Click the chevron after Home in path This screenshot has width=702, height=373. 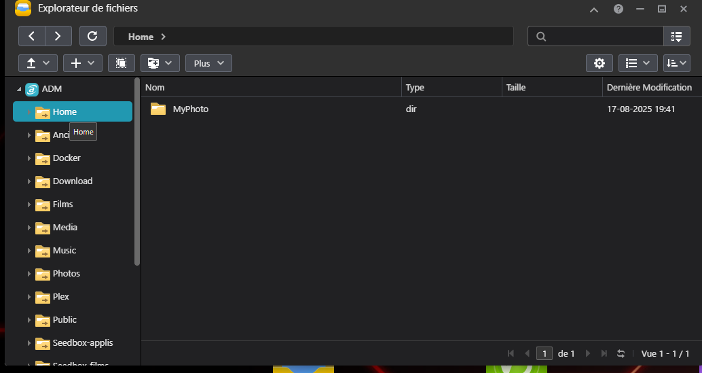coord(164,37)
